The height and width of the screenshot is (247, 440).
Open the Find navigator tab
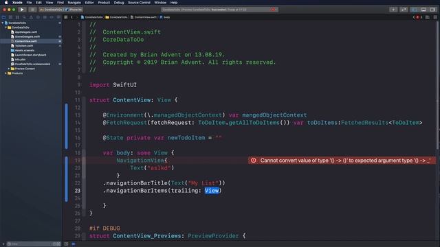pos(24,17)
